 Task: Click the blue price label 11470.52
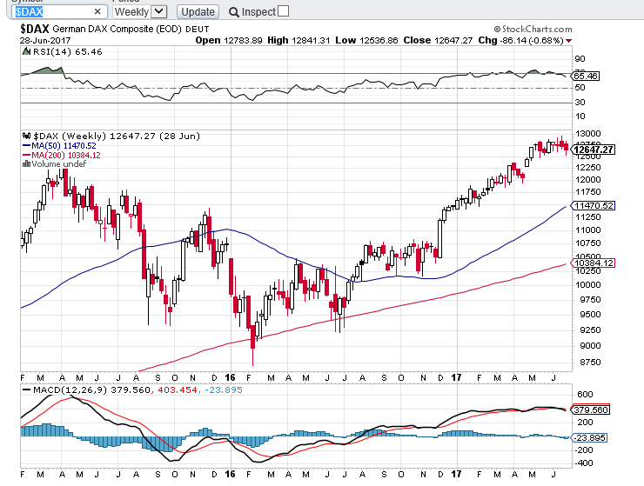(x=594, y=206)
